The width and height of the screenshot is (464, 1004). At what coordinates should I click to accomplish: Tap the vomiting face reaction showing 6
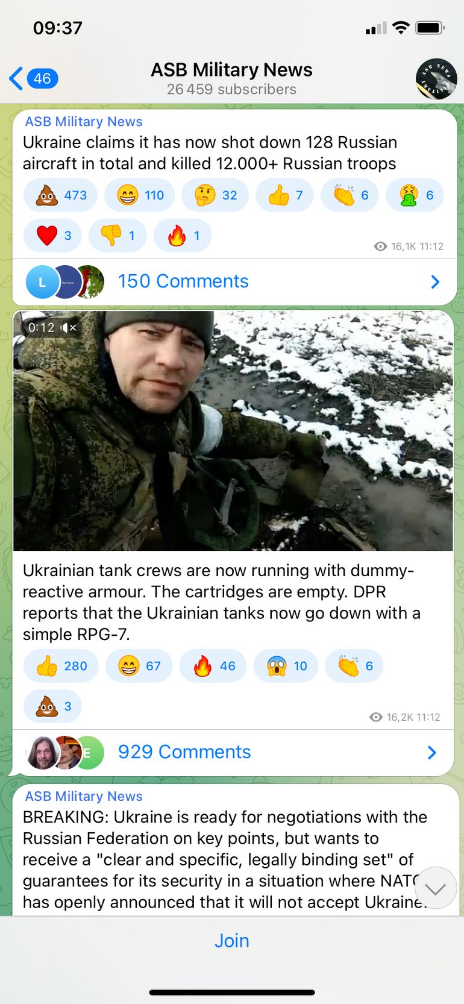(415, 195)
